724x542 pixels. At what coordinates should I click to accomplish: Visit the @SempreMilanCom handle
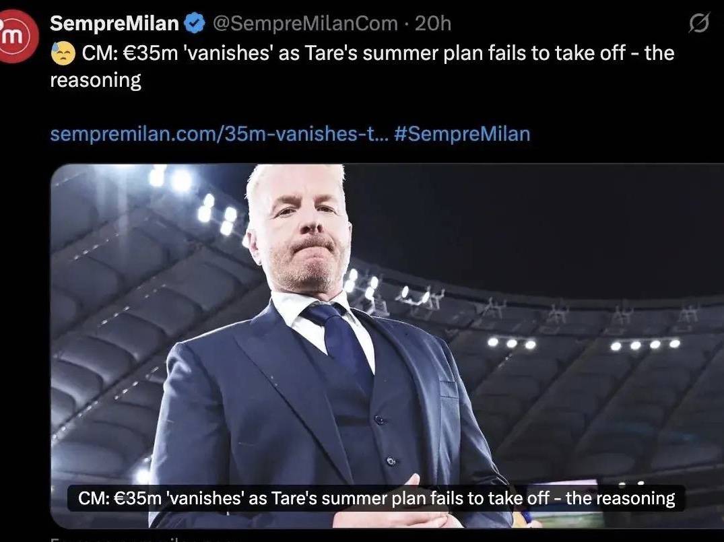(x=305, y=24)
